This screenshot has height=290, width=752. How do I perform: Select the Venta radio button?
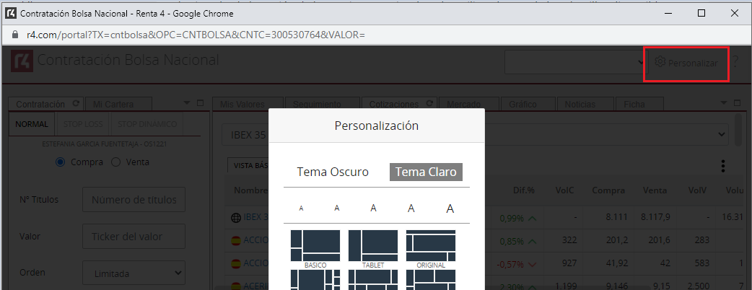[x=115, y=162]
